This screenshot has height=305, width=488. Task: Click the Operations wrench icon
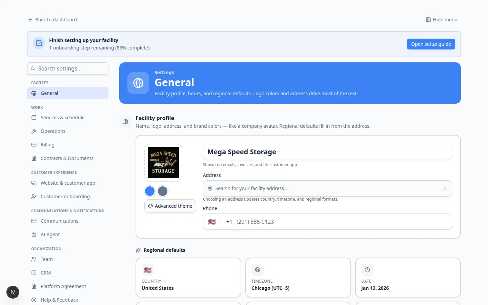point(34,131)
